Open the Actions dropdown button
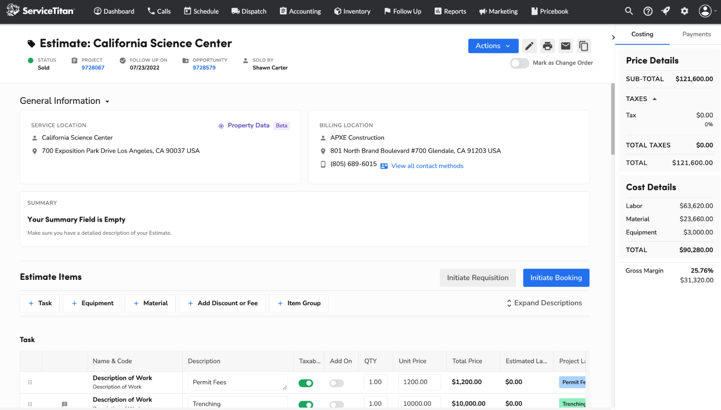Viewport: 721px width, 410px height. [x=493, y=46]
